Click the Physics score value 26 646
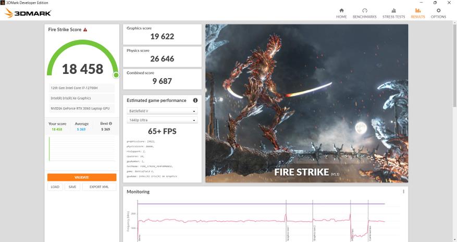 point(162,59)
